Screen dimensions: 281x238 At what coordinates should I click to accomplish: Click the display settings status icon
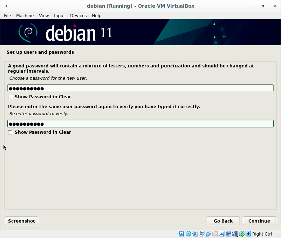pos(221,234)
